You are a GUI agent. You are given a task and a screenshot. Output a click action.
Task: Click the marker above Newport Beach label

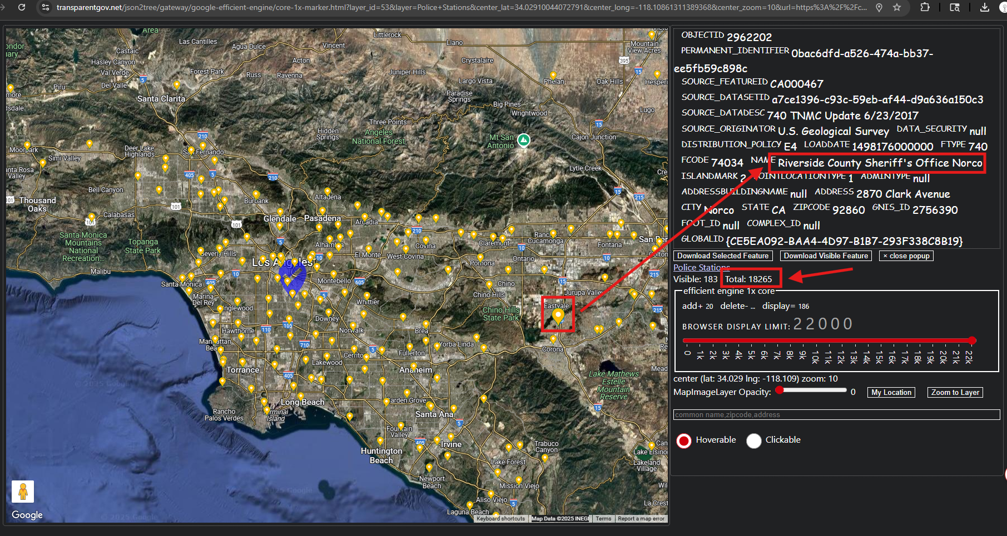pyautogui.click(x=429, y=468)
